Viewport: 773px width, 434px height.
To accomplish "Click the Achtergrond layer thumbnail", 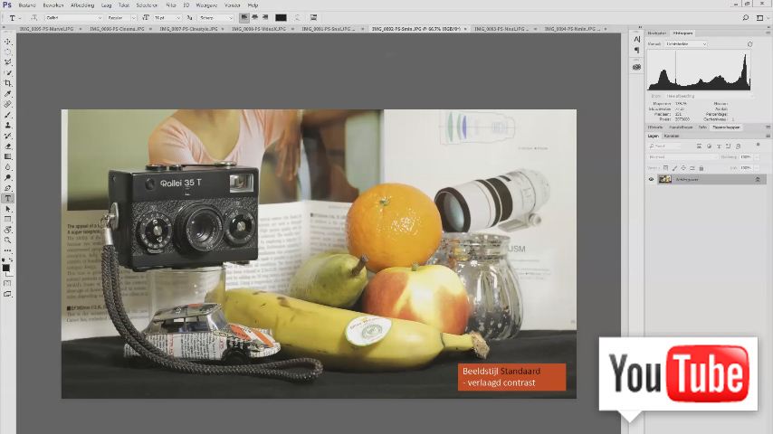I will pyautogui.click(x=664, y=179).
